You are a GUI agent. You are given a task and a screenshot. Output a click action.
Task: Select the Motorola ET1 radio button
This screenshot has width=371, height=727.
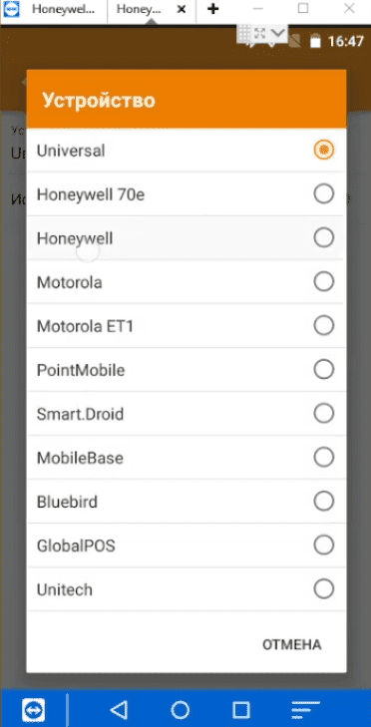(324, 325)
